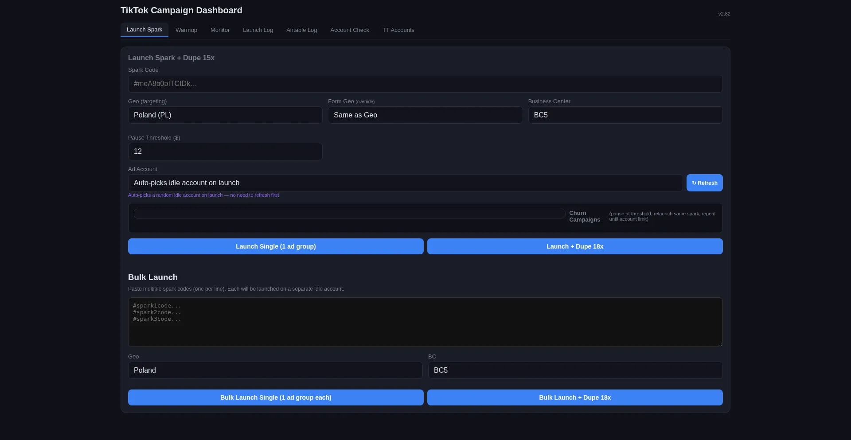Viewport: 851px width, 440px height.
Task: Focus the bulk spark codes textarea
Action: click(x=425, y=322)
